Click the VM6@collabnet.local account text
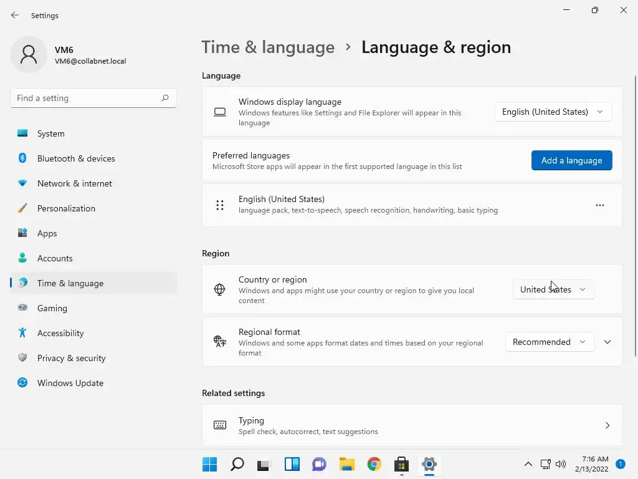 pyautogui.click(x=90, y=61)
